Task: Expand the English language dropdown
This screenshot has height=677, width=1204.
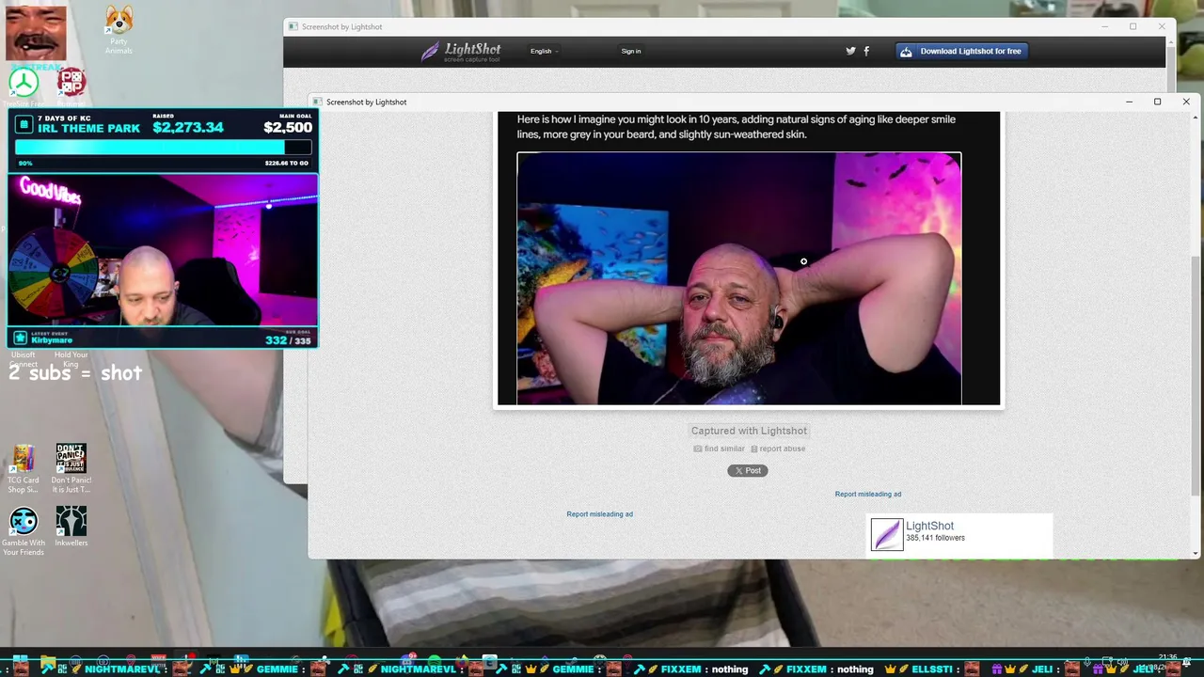Action: 544,52
